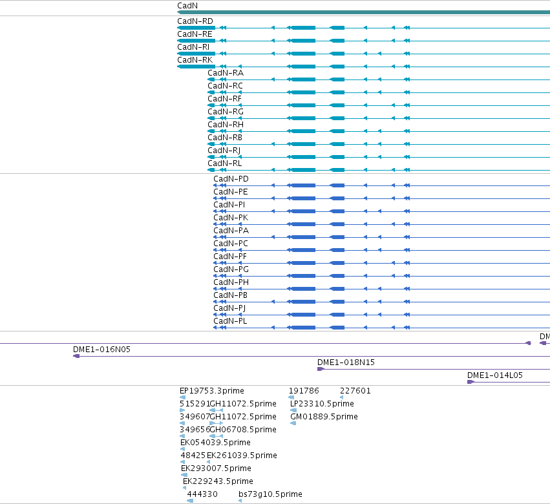
Task: Select protein CadN-PE label
Action: pyautogui.click(x=231, y=192)
